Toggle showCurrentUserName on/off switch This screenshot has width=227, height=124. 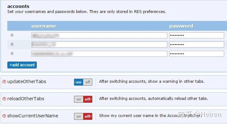tap(83, 116)
